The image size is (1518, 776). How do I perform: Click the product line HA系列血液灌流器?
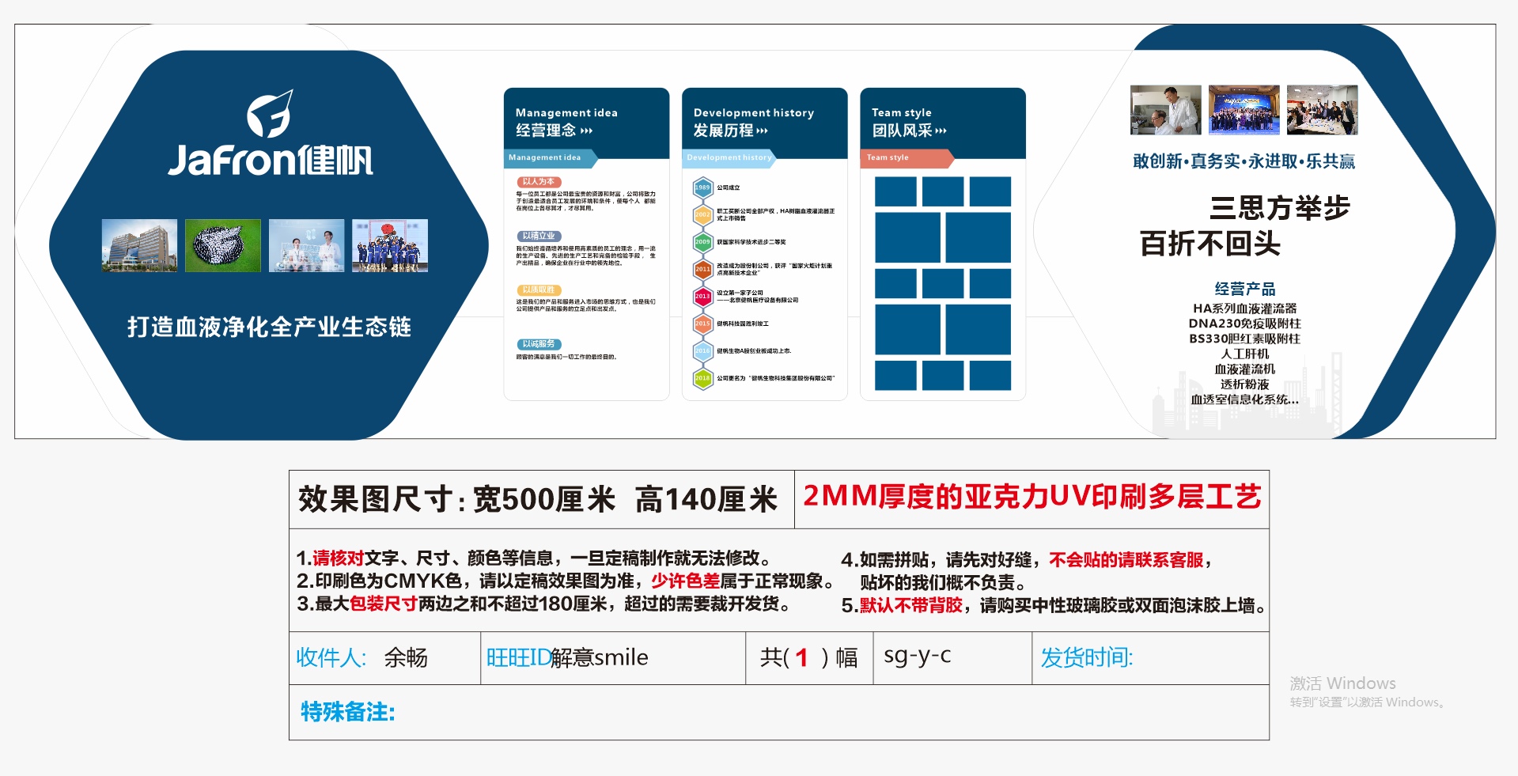(x=1245, y=309)
